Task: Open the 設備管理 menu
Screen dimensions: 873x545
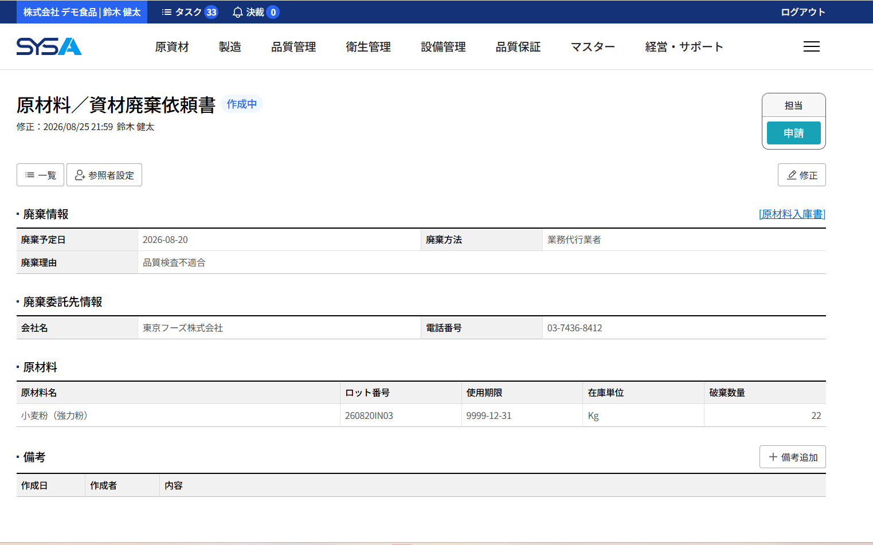Action: point(443,47)
